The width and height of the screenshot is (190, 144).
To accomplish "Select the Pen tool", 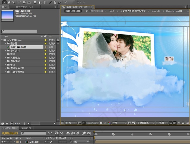I will (40, 2).
